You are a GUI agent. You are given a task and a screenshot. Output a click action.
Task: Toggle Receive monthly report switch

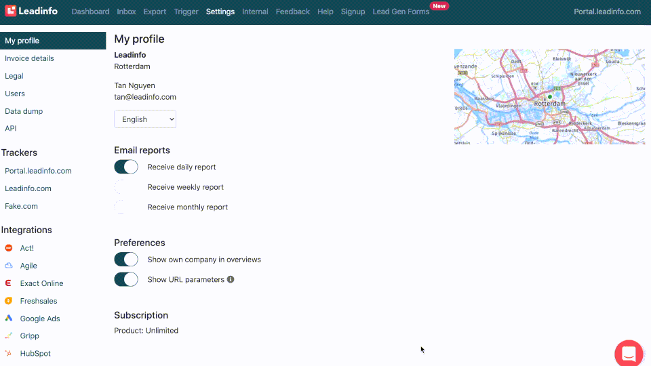tap(126, 207)
